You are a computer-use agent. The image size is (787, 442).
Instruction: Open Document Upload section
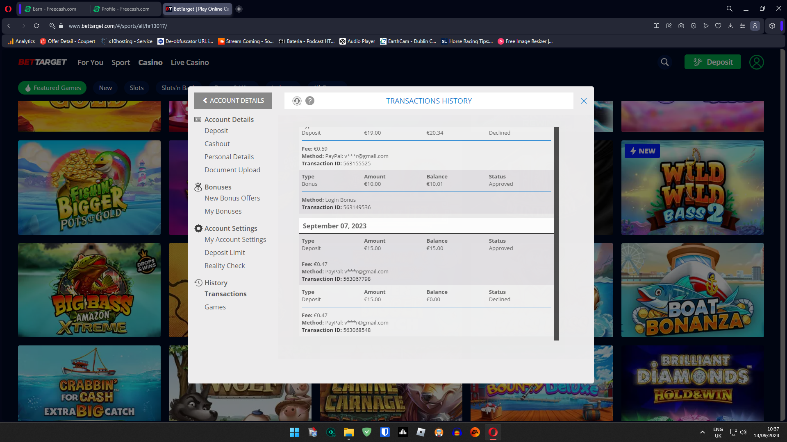pyautogui.click(x=232, y=170)
